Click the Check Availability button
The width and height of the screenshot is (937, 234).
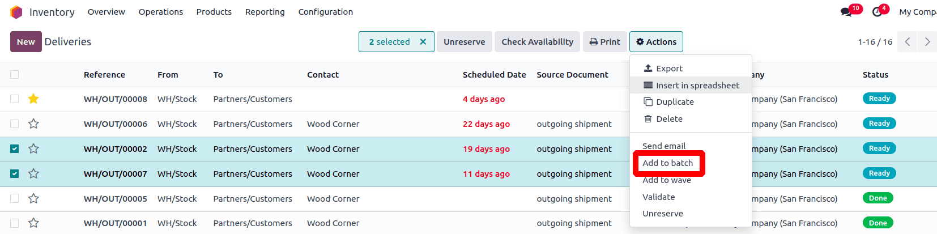pyautogui.click(x=537, y=42)
